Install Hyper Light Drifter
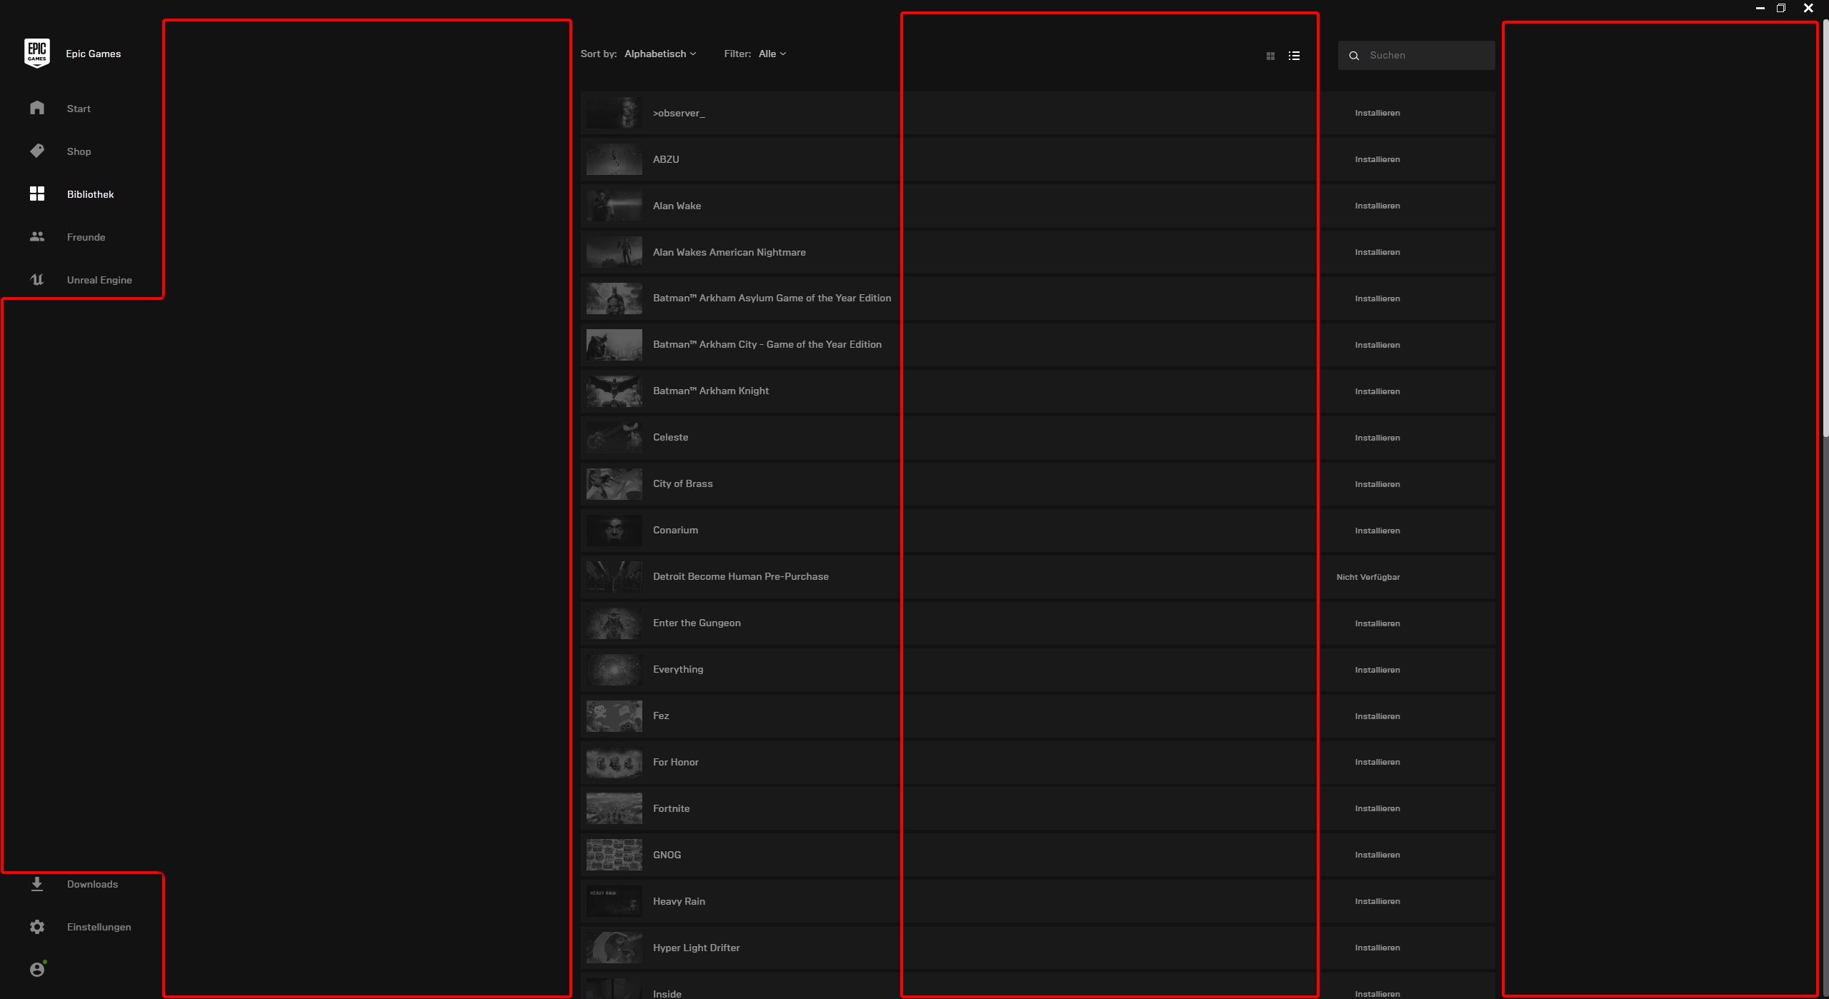Viewport: 1829px width, 999px height. pyautogui.click(x=1377, y=948)
